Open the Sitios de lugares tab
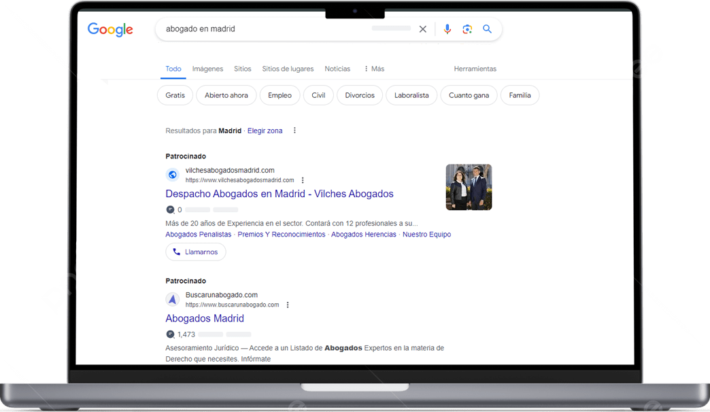This screenshot has width=710, height=412. (x=288, y=69)
